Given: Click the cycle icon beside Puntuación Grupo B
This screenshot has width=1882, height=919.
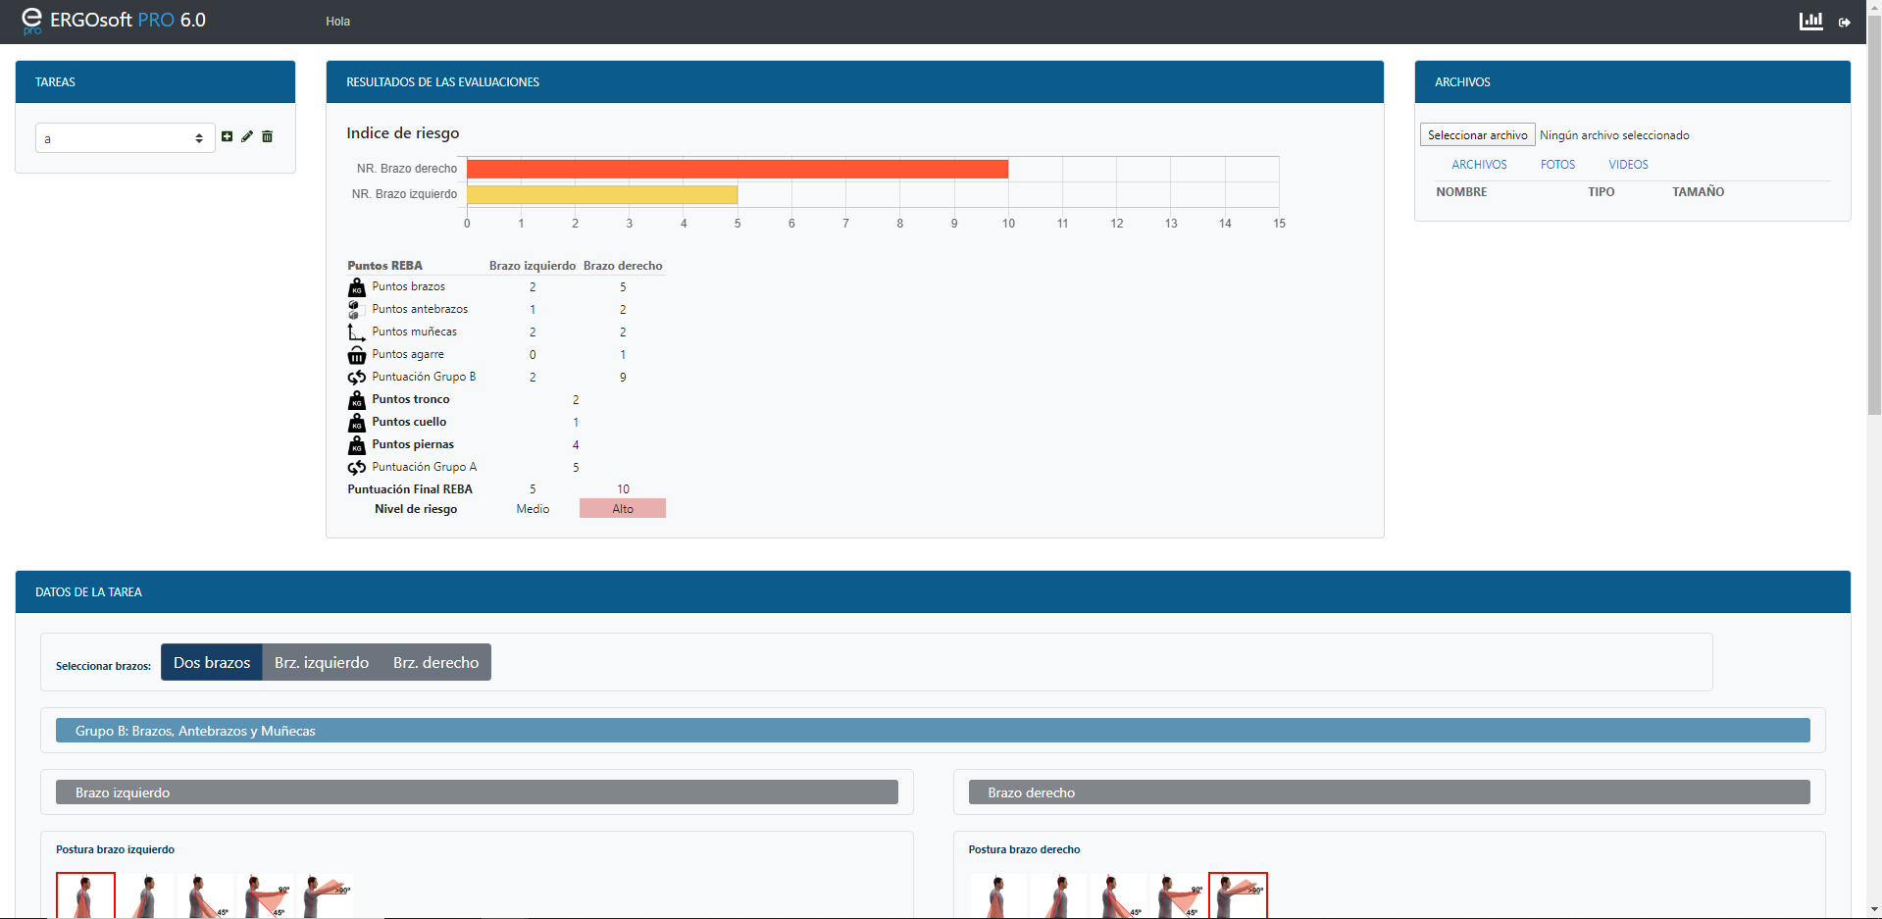Looking at the screenshot, I should [x=357, y=378].
